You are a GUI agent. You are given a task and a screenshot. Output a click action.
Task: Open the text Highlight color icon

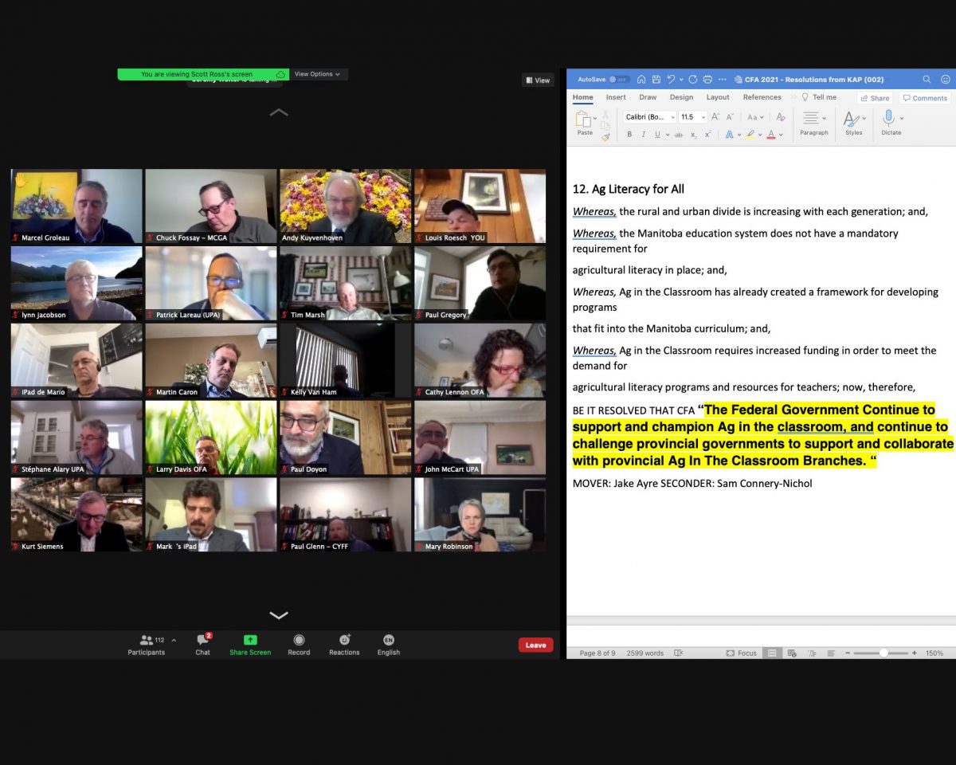pos(750,135)
